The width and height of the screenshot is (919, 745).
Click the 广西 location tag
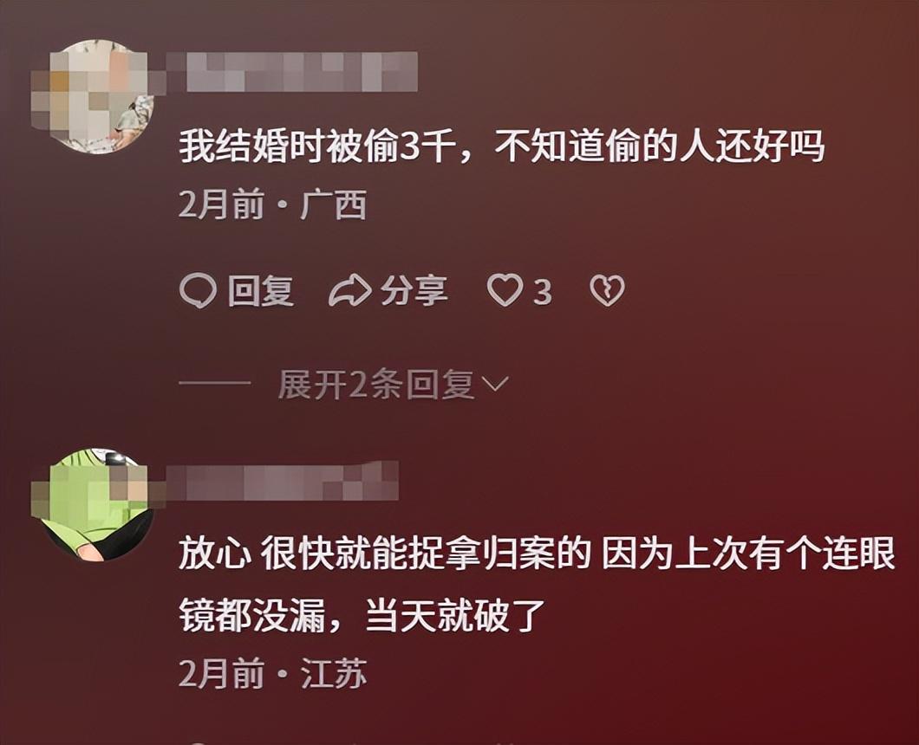pos(334,204)
